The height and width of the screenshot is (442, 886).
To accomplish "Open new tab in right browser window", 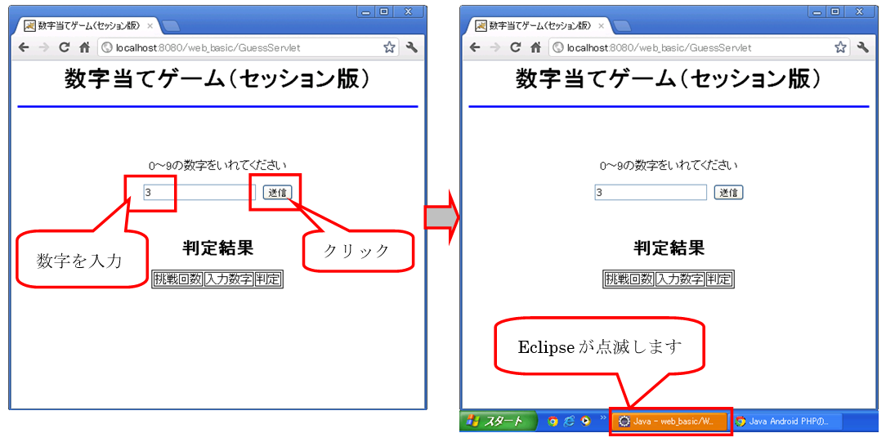I will tap(621, 25).
